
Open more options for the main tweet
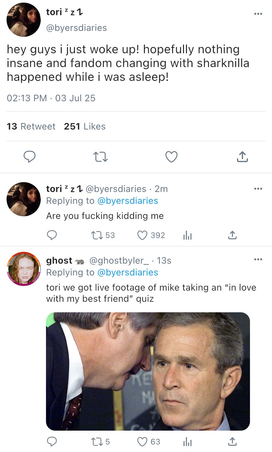point(258,14)
